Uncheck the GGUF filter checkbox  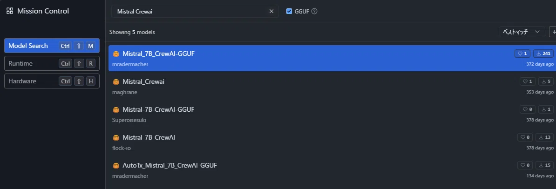(x=289, y=11)
